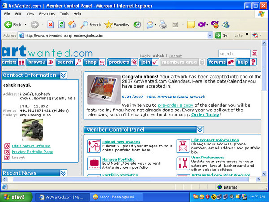Click the forums navigation tab
269x202 pixels.
click(x=221, y=62)
